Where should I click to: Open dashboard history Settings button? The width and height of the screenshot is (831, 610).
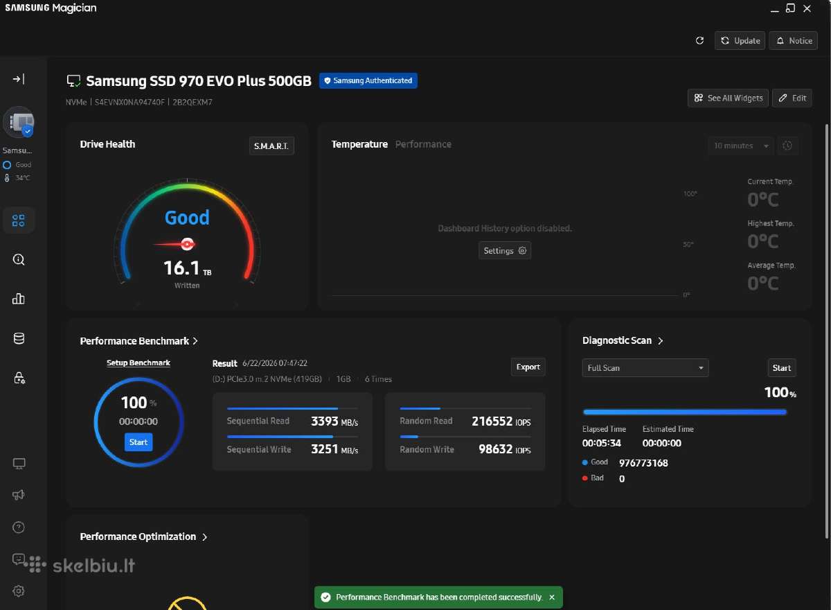pyautogui.click(x=505, y=250)
